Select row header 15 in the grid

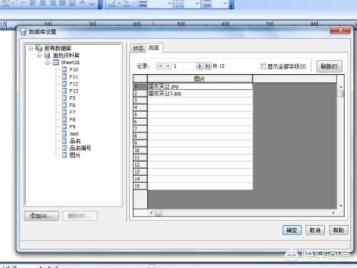[x=140, y=186]
